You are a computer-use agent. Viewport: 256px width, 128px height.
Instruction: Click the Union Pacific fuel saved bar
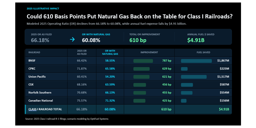(x=194, y=77)
